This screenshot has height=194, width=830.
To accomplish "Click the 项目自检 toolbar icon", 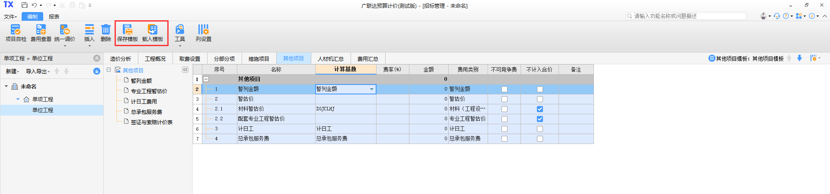I will click(16, 29).
